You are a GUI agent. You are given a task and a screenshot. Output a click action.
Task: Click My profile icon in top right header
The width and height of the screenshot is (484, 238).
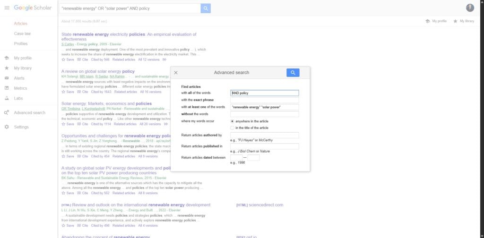pos(427,21)
